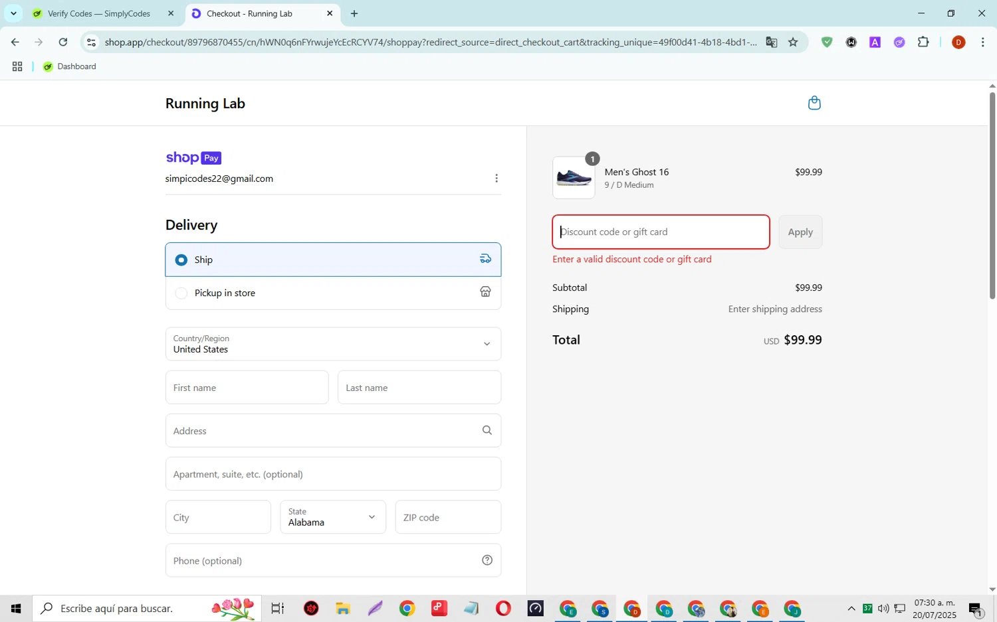Open a new browser tab
The width and height of the screenshot is (997, 622).
pos(354,13)
